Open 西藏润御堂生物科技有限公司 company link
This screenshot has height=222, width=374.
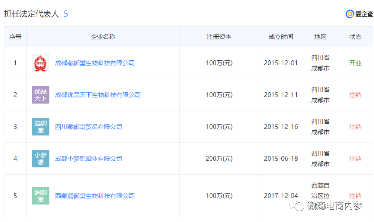[x=95, y=196]
